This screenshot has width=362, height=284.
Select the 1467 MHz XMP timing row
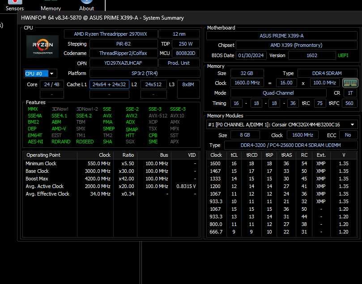coord(281,171)
